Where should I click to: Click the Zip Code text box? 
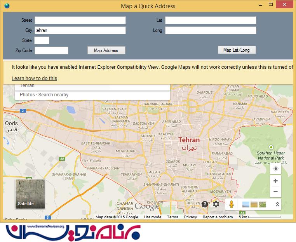tap(51, 50)
